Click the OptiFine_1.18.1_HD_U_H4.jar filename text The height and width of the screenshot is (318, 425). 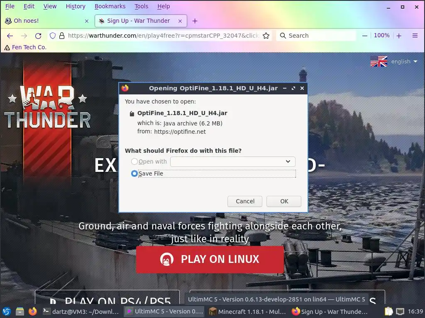(183, 113)
